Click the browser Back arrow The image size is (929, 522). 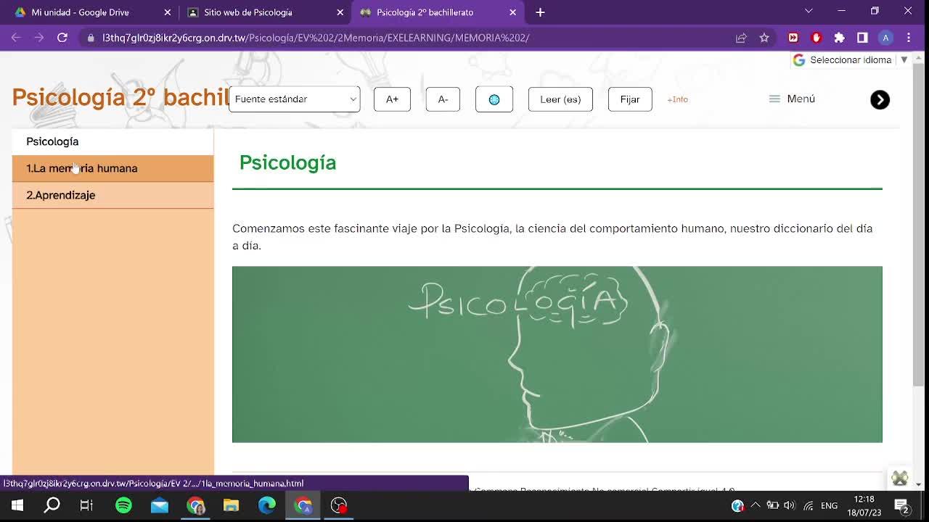[16, 38]
